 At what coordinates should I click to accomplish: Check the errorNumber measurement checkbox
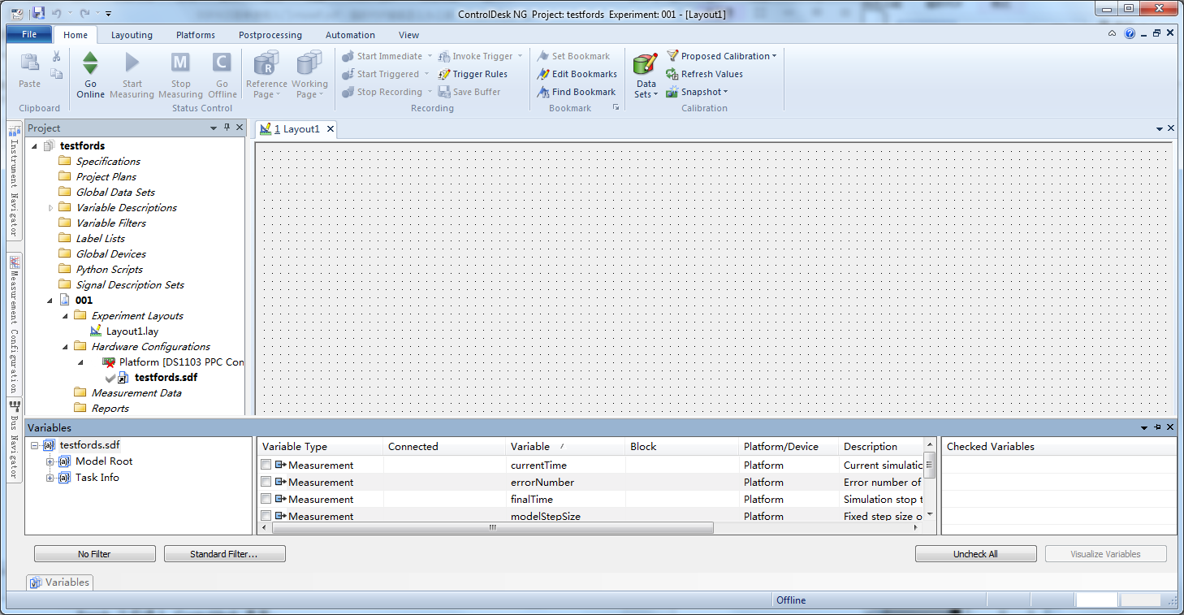(266, 482)
